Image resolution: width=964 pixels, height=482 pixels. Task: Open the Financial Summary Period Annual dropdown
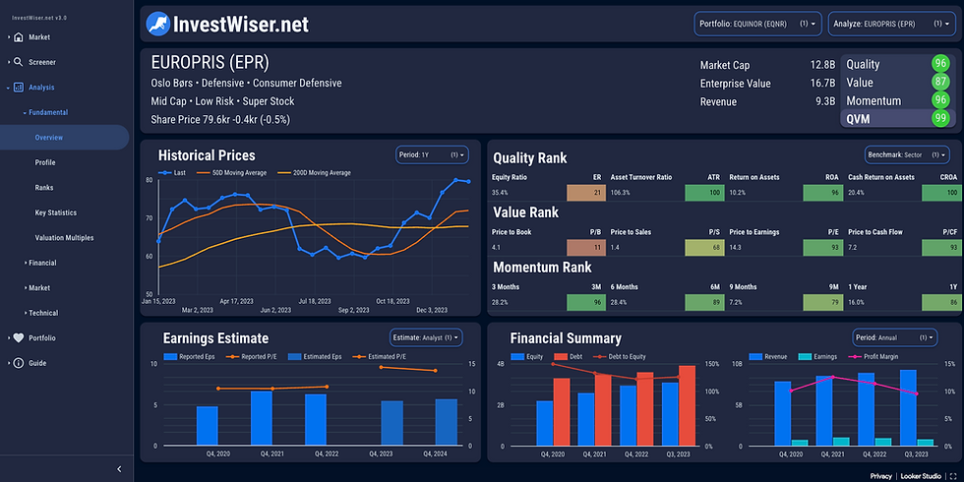point(895,337)
